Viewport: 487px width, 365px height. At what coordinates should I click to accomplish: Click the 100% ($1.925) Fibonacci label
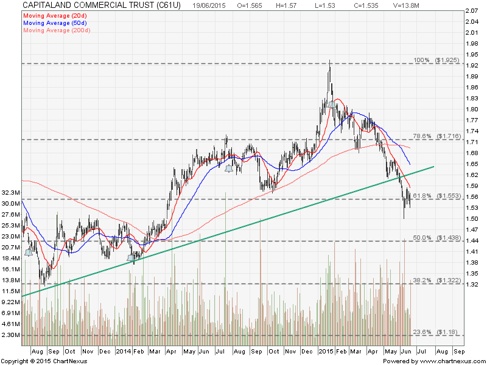pos(436,60)
